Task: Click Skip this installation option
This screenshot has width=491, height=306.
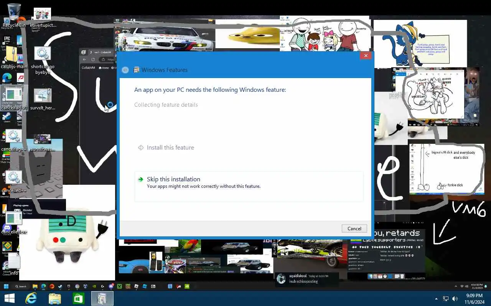Action: click(249, 186)
